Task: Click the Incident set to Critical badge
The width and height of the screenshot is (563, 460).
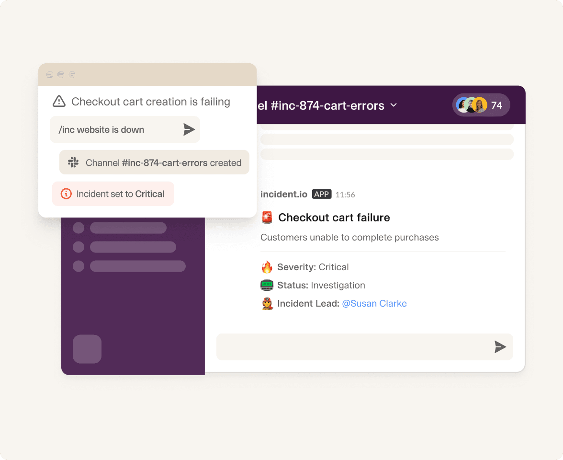Action: pyautogui.click(x=113, y=194)
